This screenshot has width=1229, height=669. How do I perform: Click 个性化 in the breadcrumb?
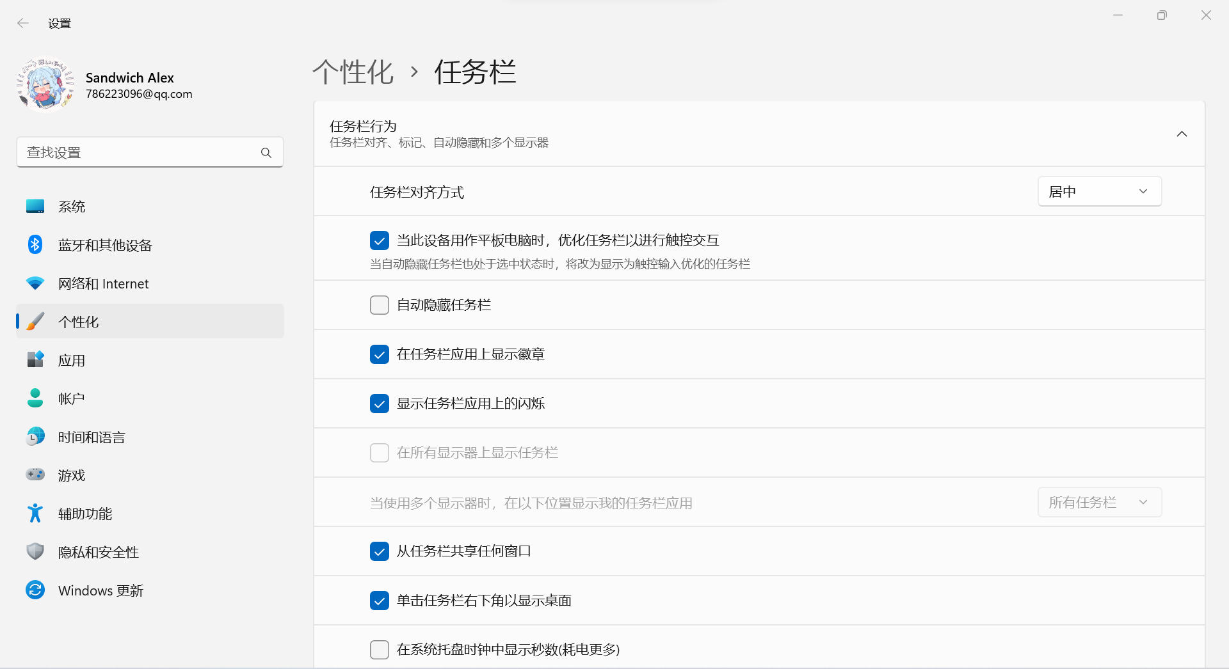tap(353, 72)
